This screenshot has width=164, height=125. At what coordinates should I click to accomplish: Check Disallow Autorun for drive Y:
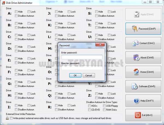point(96,86)
